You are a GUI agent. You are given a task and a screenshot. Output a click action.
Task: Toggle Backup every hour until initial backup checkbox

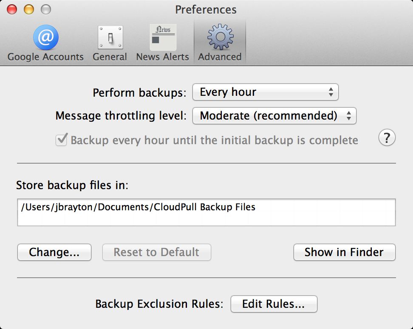click(x=61, y=140)
